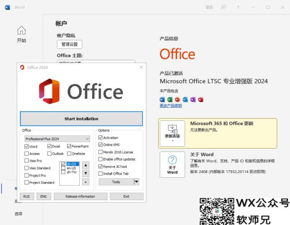Switch installer language with ENG button
This screenshot has height=225, width=290.
point(43,196)
